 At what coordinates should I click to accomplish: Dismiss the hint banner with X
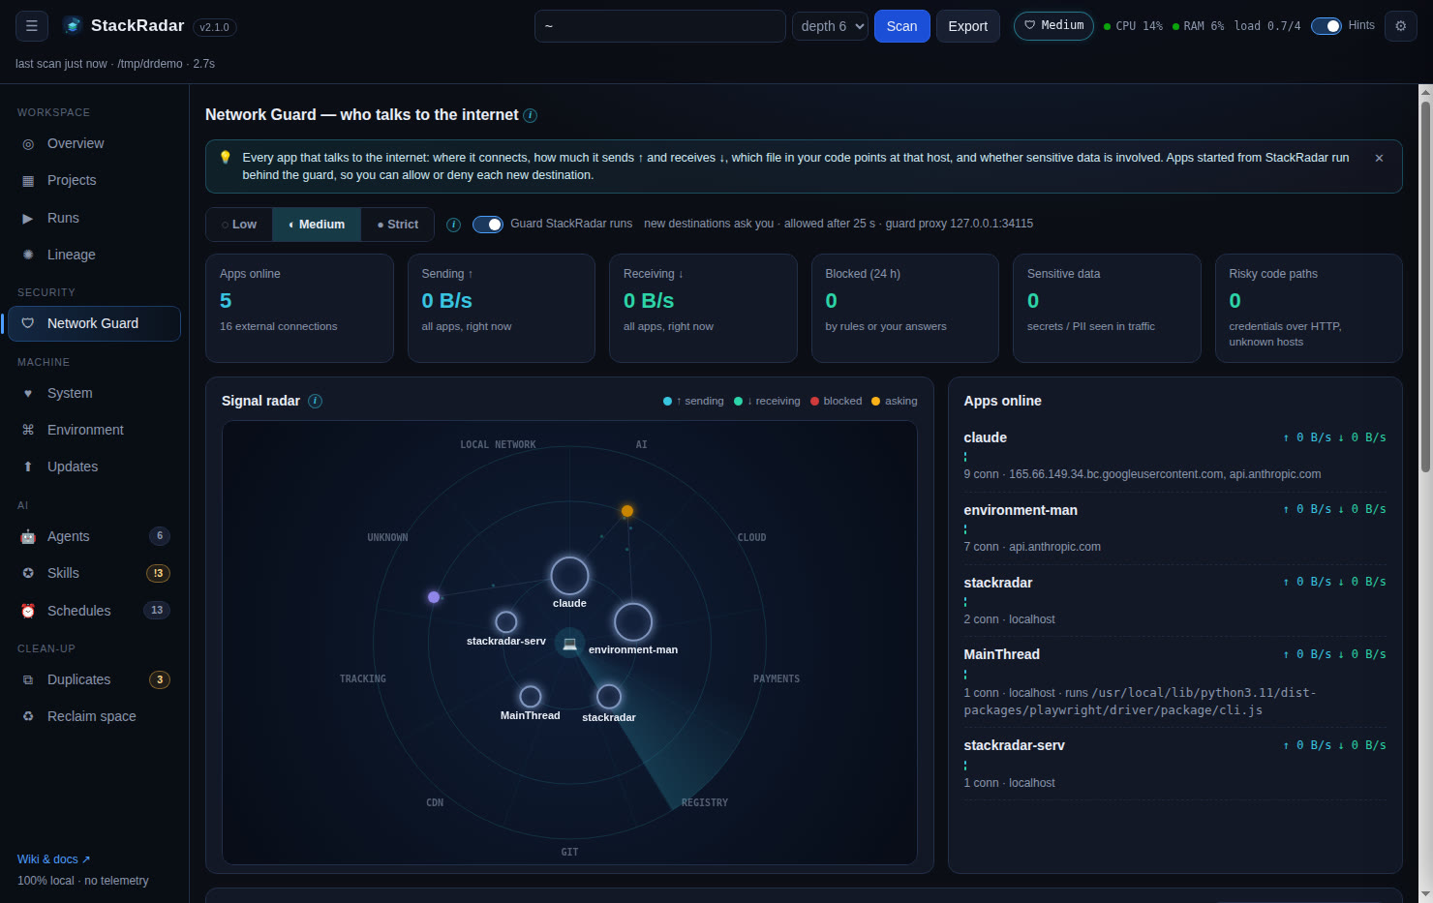pos(1379,158)
